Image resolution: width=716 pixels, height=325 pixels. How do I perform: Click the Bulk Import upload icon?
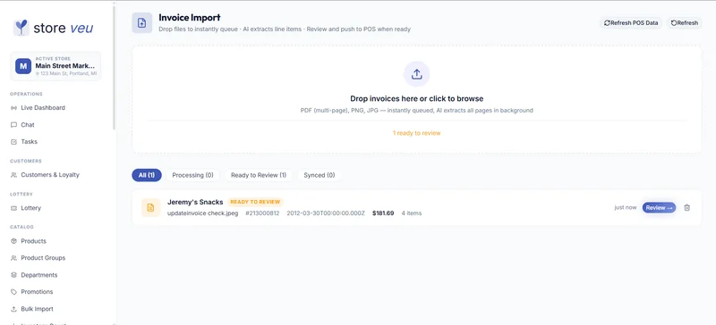click(13, 309)
